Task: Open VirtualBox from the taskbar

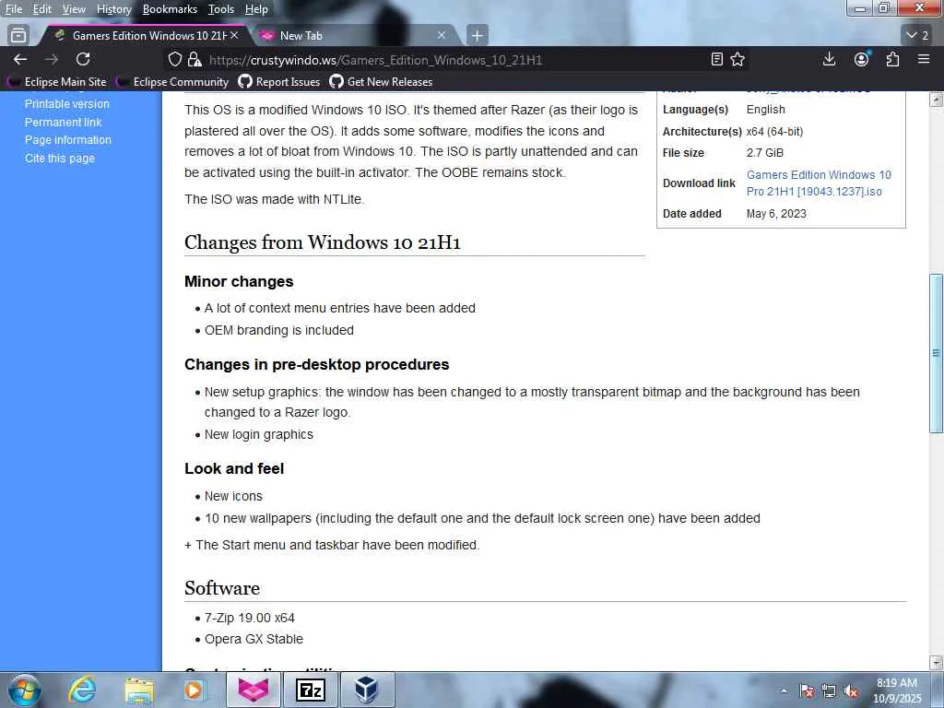Action: pyautogui.click(x=367, y=690)
